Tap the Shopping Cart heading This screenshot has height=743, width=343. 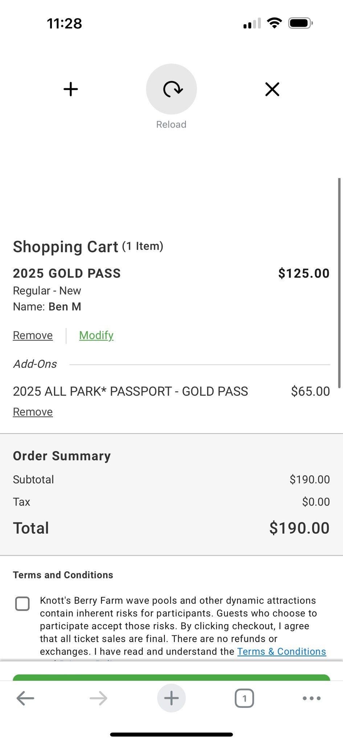[x=66, y=247]
